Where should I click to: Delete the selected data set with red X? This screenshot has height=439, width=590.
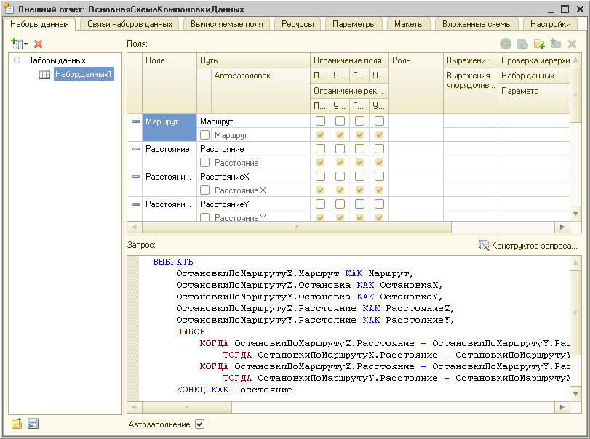pos(38,44)
